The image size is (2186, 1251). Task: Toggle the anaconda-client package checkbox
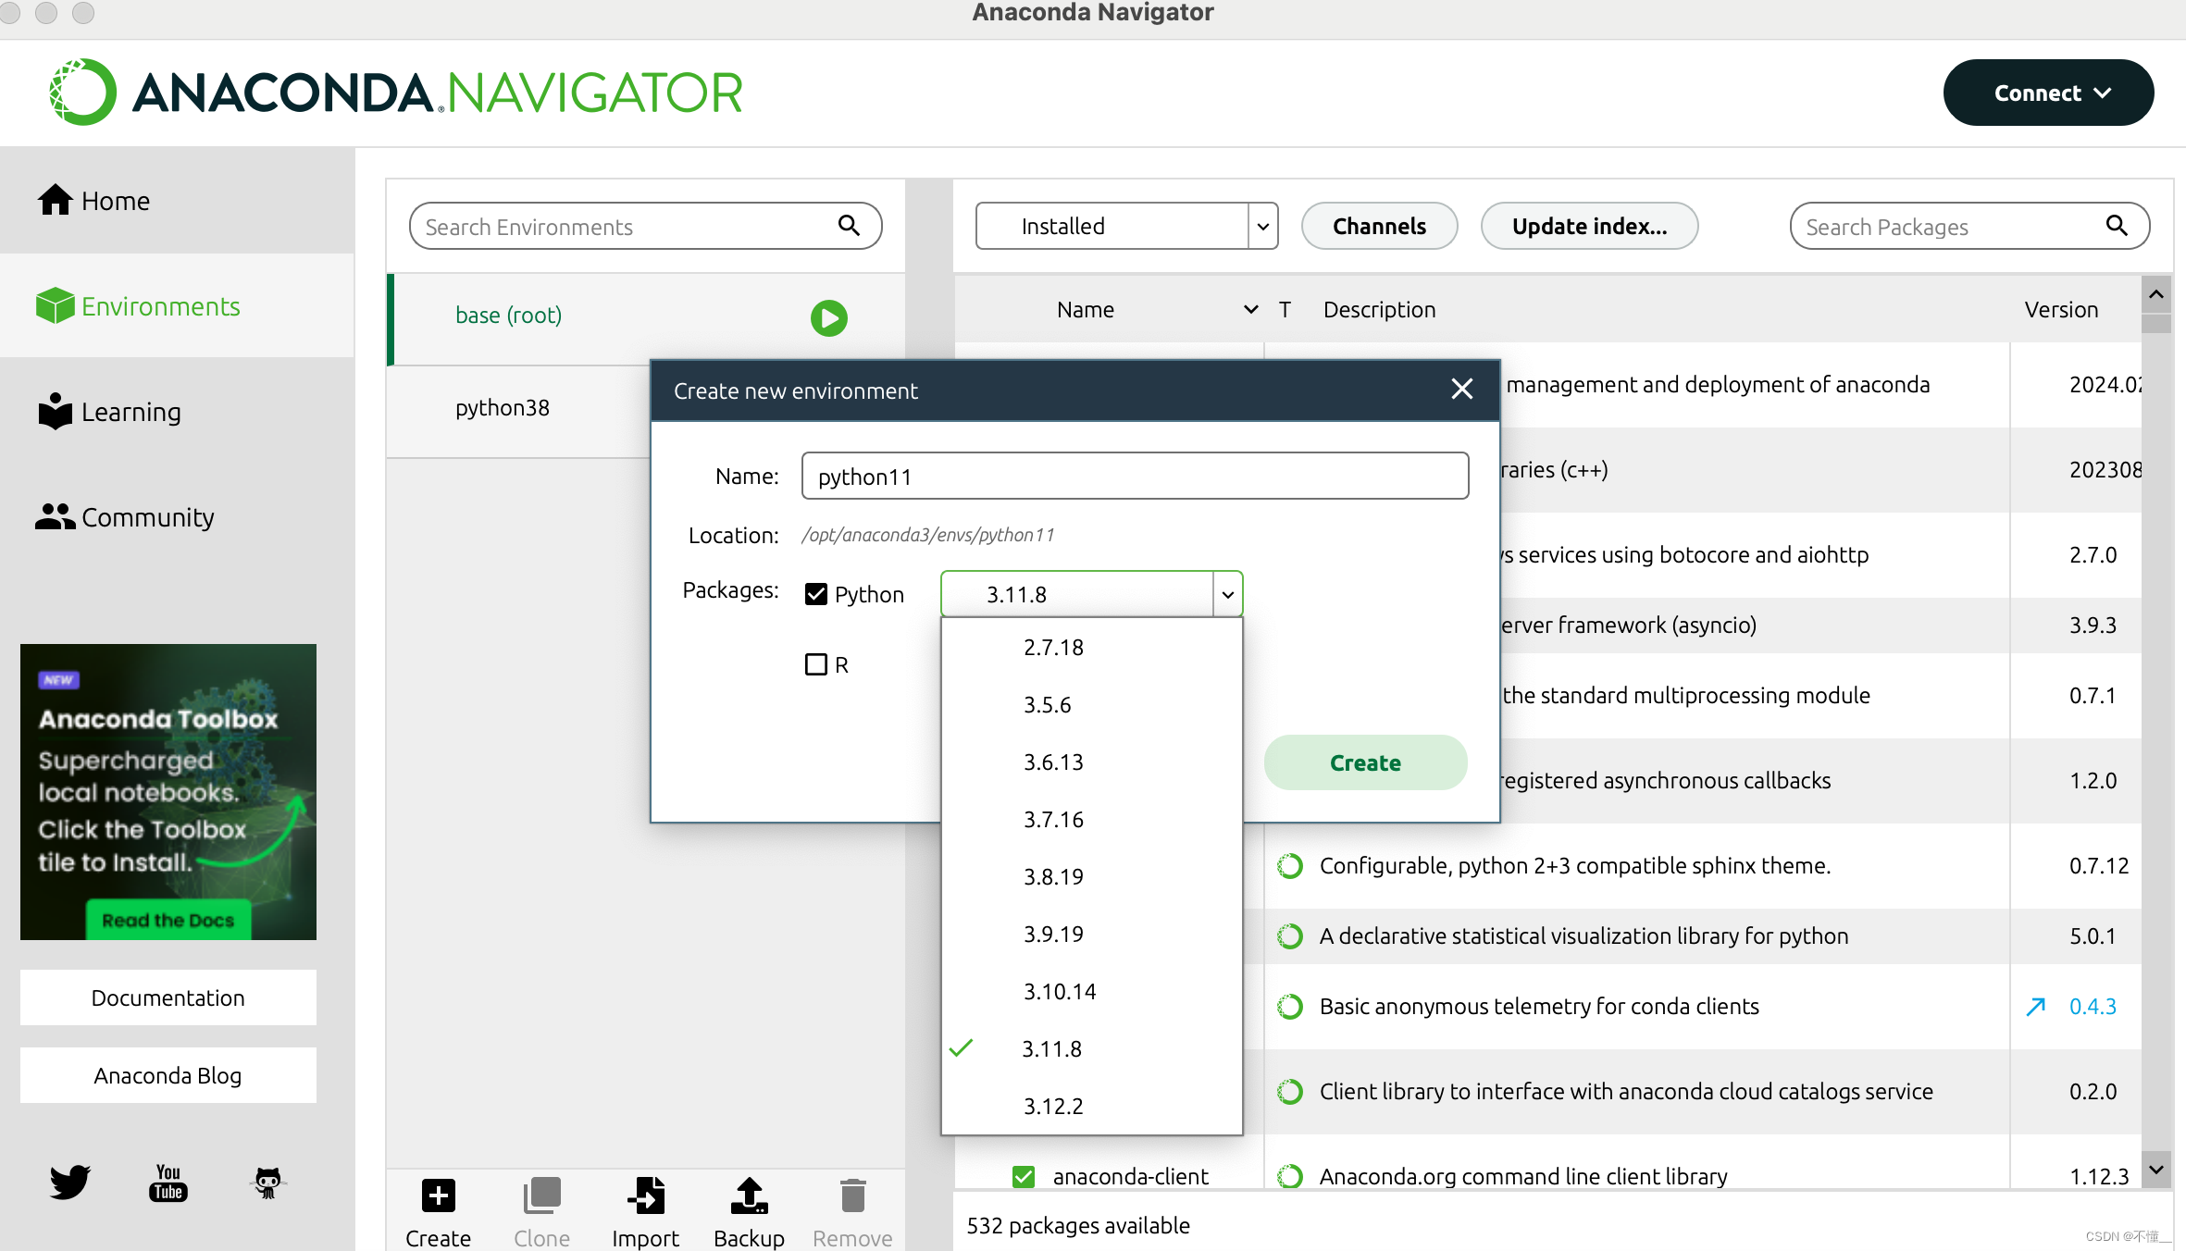tap(1024, 1176)
